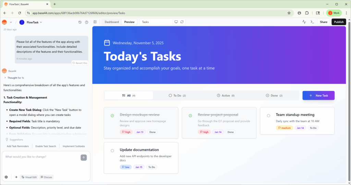Open the Base44 workspace dropdown chevron

click(11, 22)
